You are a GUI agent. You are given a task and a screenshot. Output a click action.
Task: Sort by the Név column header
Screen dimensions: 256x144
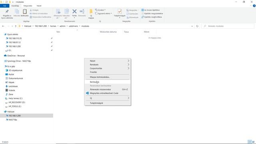click(58, 32)
